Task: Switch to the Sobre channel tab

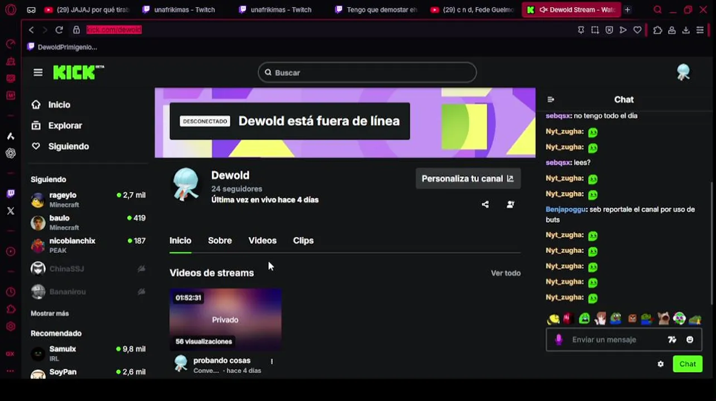Action: pos(220,241)
